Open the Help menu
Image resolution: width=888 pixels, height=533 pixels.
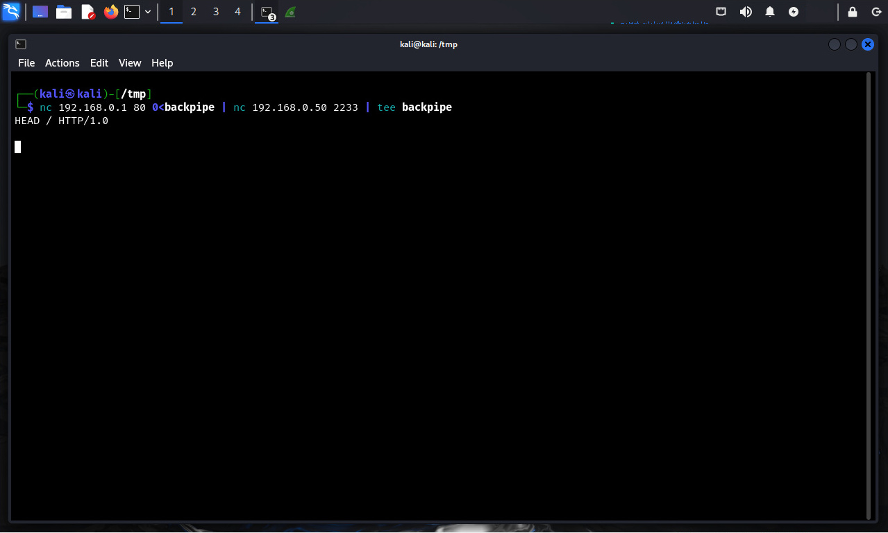(x=162, y=63)
